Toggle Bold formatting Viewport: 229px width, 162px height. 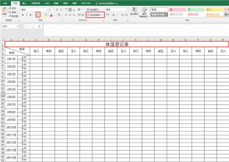coord(23,15)
